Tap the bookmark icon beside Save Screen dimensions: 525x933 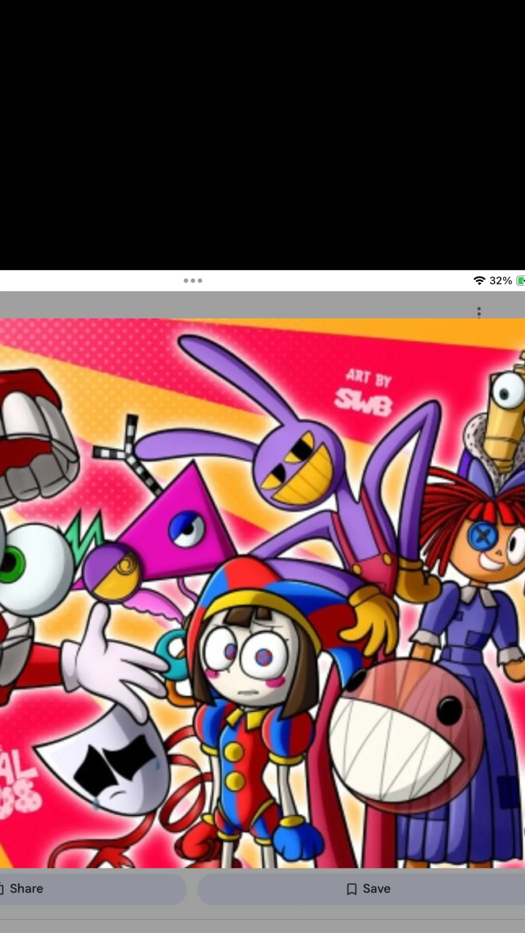pyautogui.click(x=352, y=889)
